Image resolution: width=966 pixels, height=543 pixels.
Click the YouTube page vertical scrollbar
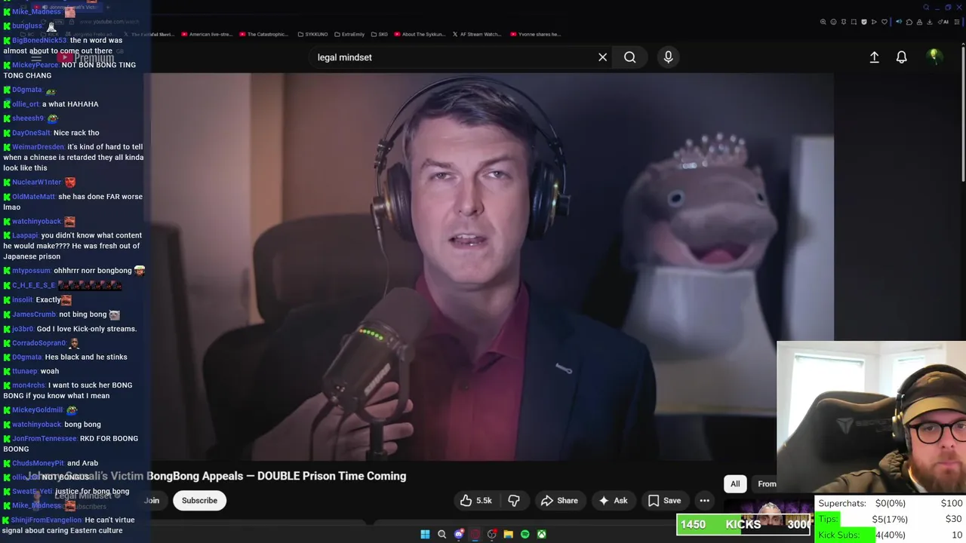(962, 113)
